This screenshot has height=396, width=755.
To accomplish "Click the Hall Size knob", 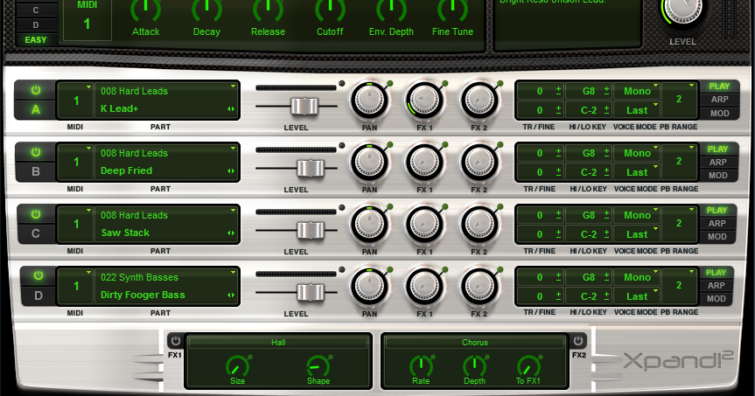I will (237, 366).
